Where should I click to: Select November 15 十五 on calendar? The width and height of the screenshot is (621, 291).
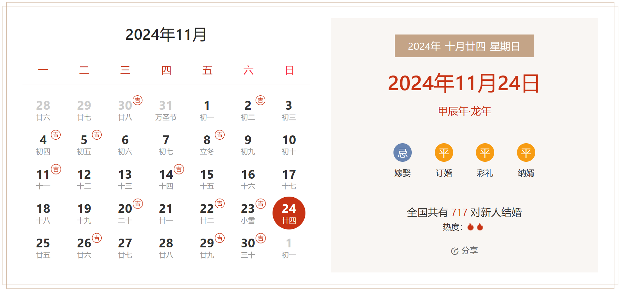click(x=207, y=178)
